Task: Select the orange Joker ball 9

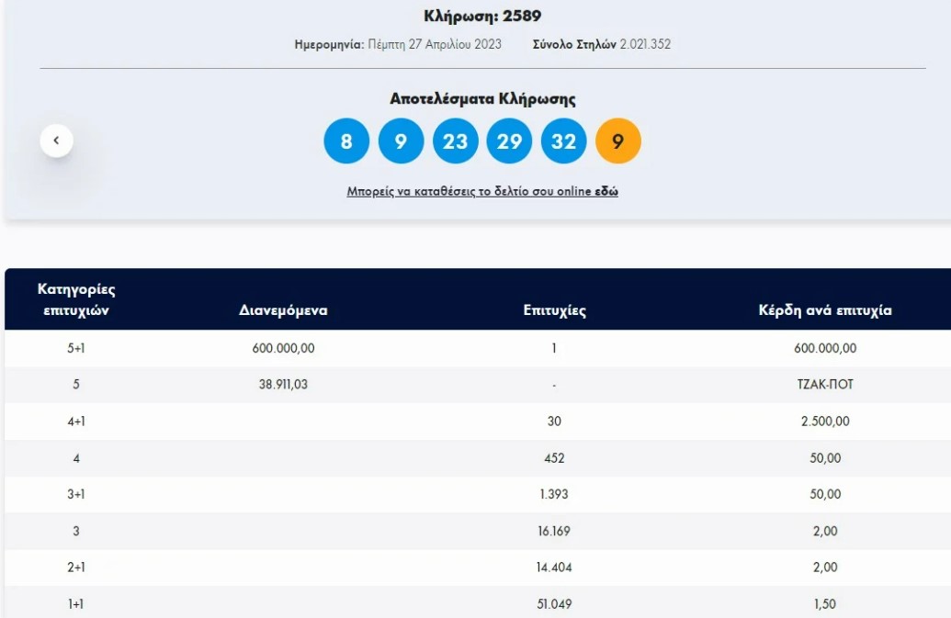Action: [617, 142]
